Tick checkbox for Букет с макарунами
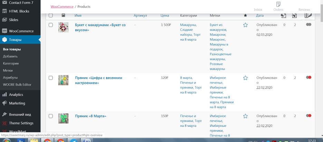The width and height of the screenshot is (323, 142). tap(51, 25)
